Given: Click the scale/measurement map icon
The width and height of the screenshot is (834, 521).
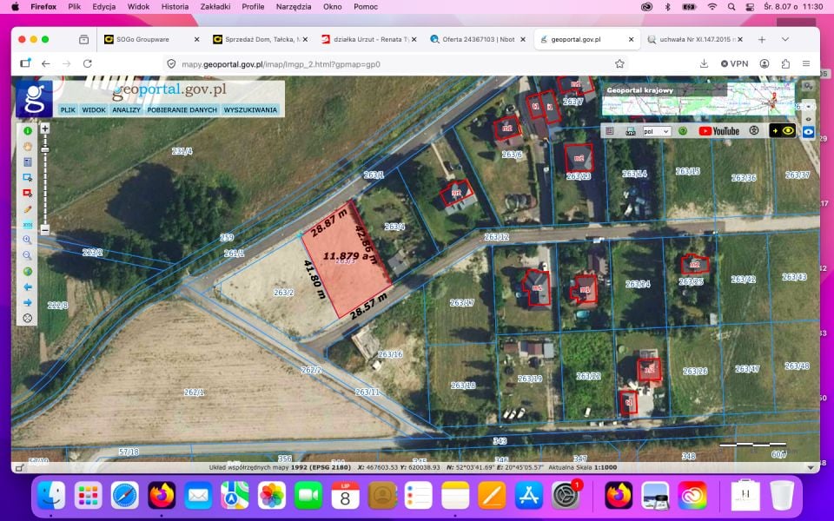Looking at the screenshot, I should tap(631, 131).
